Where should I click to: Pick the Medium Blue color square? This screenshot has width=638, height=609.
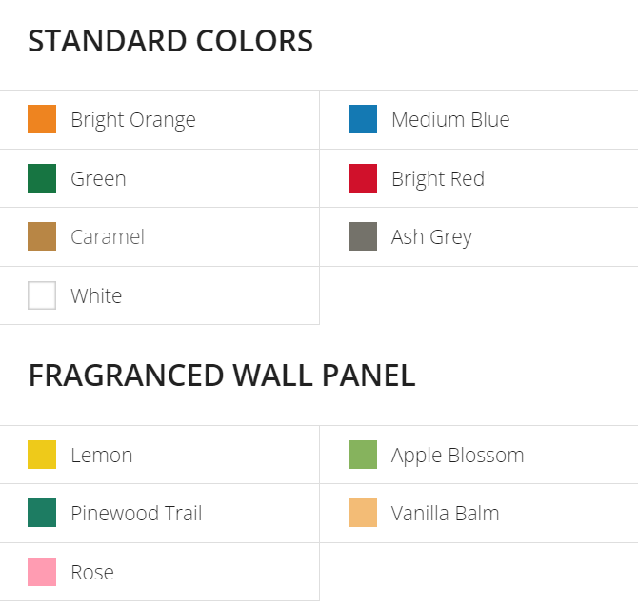[x=363, y=119]
